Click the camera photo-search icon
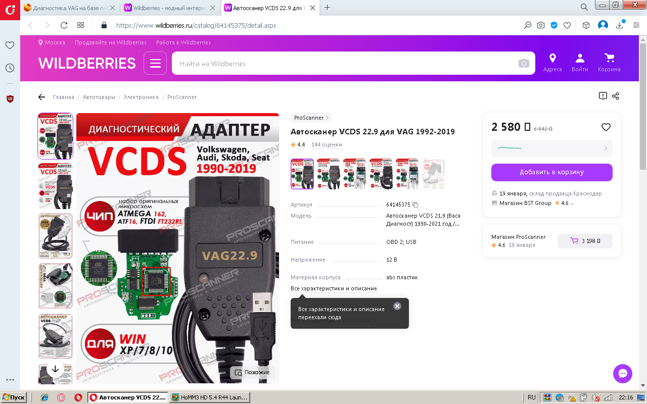 [524, 63]
